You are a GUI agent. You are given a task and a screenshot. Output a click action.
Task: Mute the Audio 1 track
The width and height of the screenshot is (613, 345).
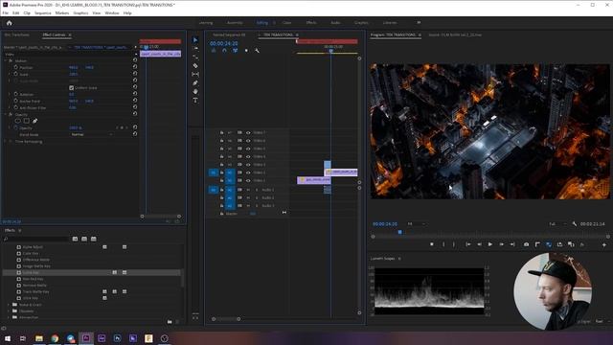248,190
